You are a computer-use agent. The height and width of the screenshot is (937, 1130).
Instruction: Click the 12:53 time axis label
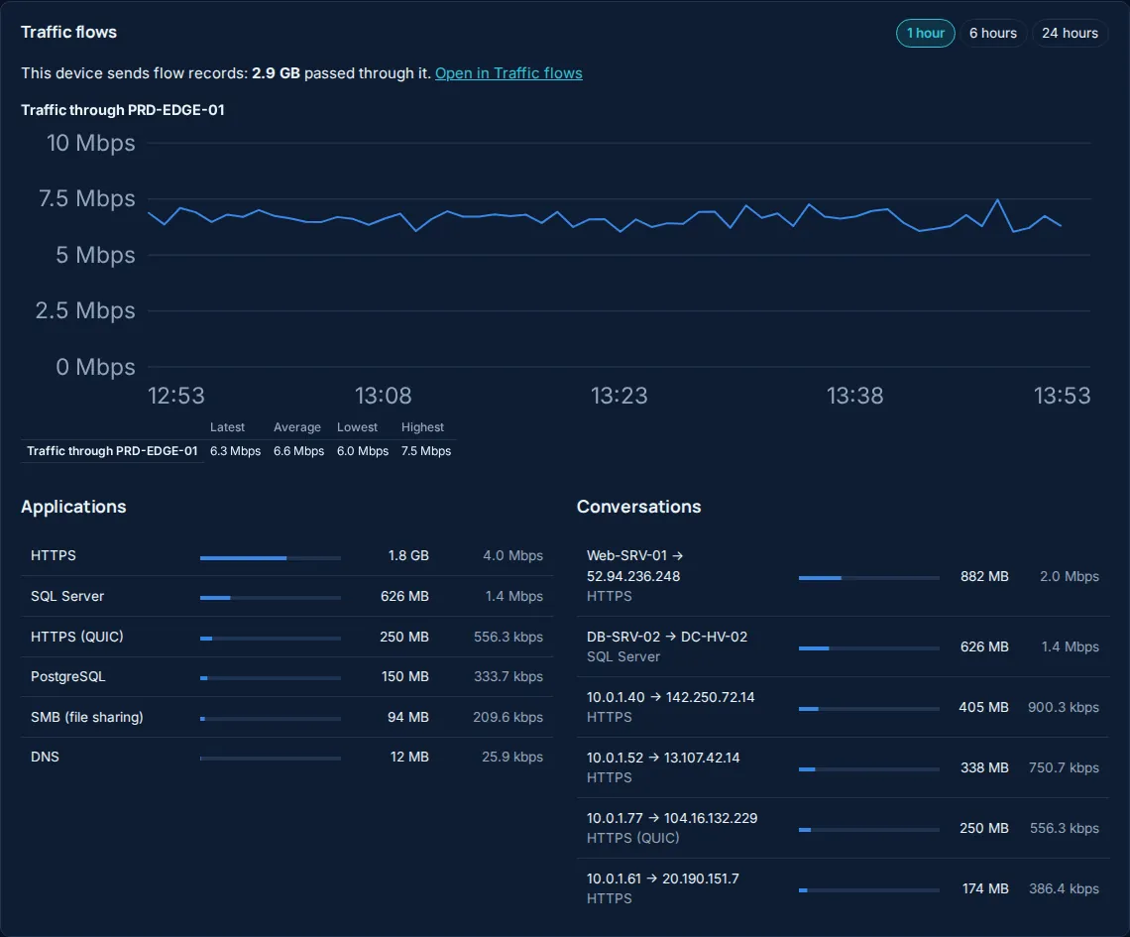tap(175, 396)
